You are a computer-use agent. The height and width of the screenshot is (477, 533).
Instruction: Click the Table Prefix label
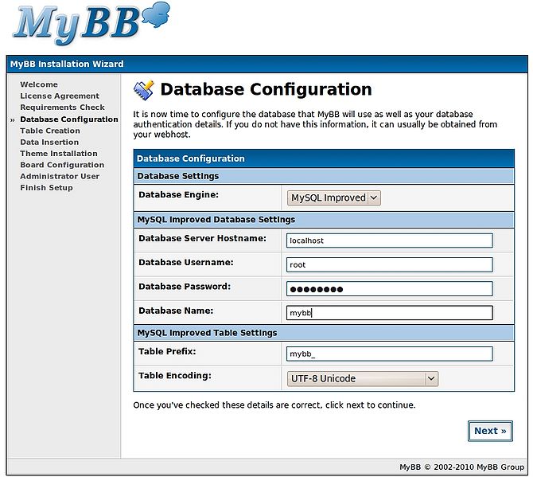[x=167, y=351]
